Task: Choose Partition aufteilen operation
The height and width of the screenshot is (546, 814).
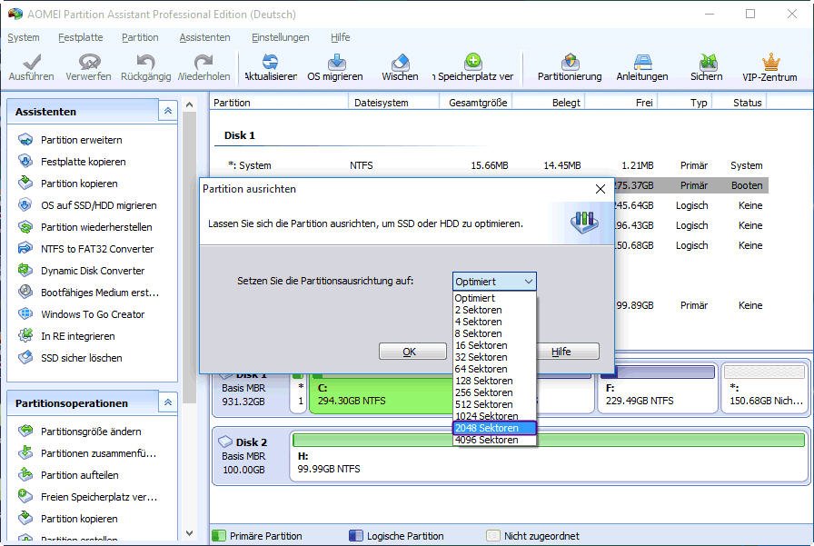Action: 79,475
